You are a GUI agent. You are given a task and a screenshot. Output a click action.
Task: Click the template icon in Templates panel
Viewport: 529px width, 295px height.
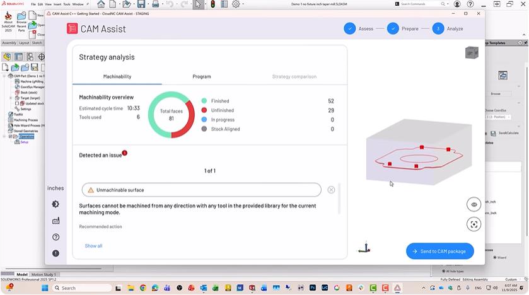(503, 76)
